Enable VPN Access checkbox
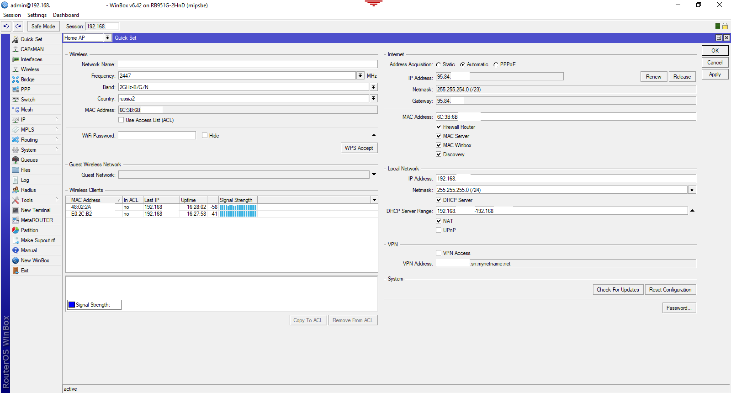The image size is (731, 393). point(439,253)
